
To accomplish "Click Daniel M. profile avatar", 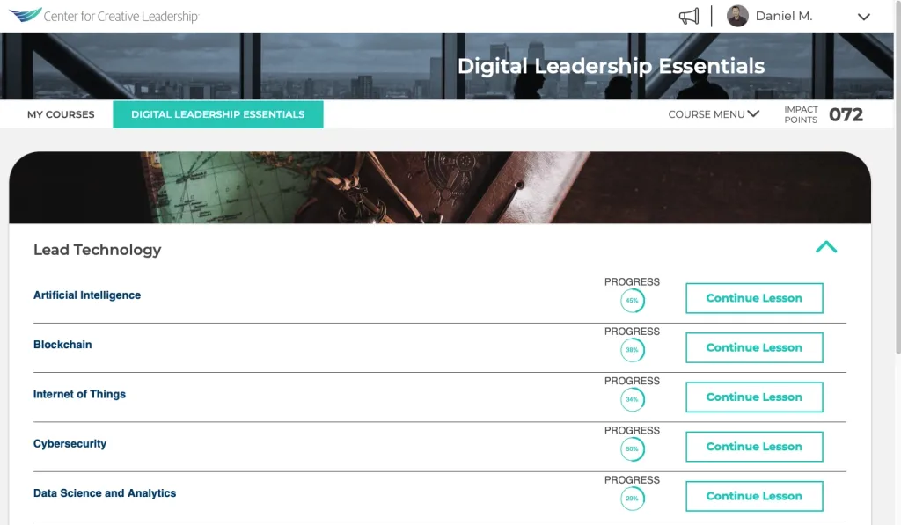I will click(737, 16).
